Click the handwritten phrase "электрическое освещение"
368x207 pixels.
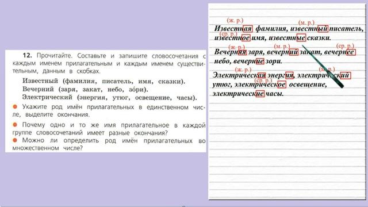tap(281, 85)
